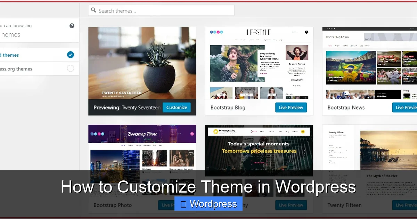Open the Customize view for Twenty Seventeen

click(x=177, y=107)
